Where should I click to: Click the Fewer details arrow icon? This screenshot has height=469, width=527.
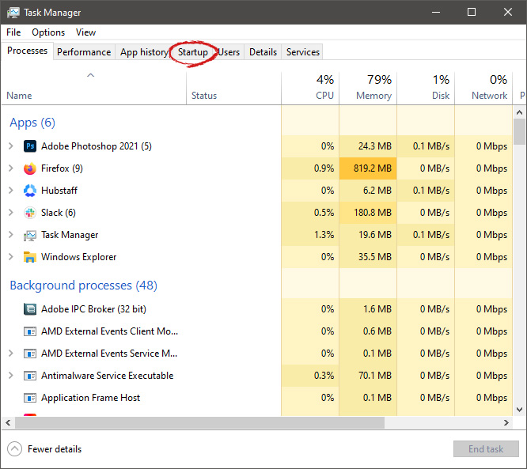click(x=14, y=449)
